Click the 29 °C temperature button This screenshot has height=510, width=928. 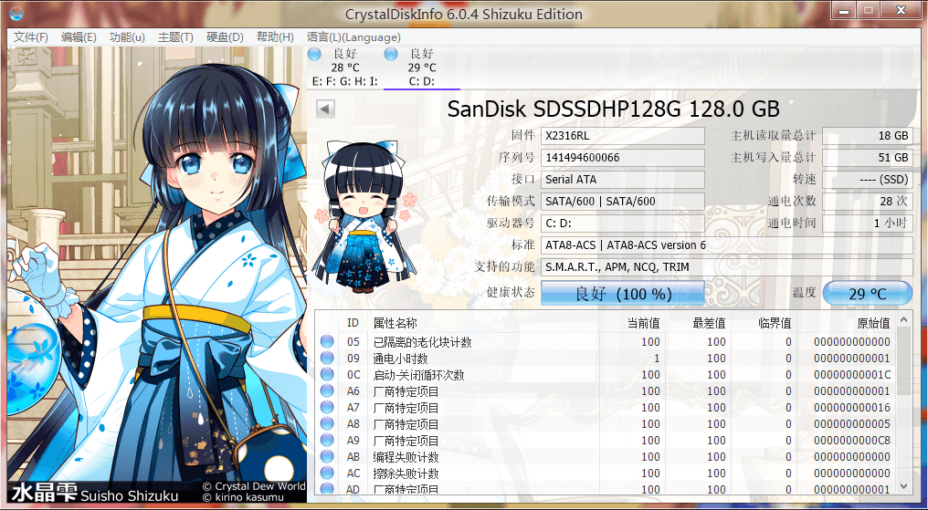867,294
